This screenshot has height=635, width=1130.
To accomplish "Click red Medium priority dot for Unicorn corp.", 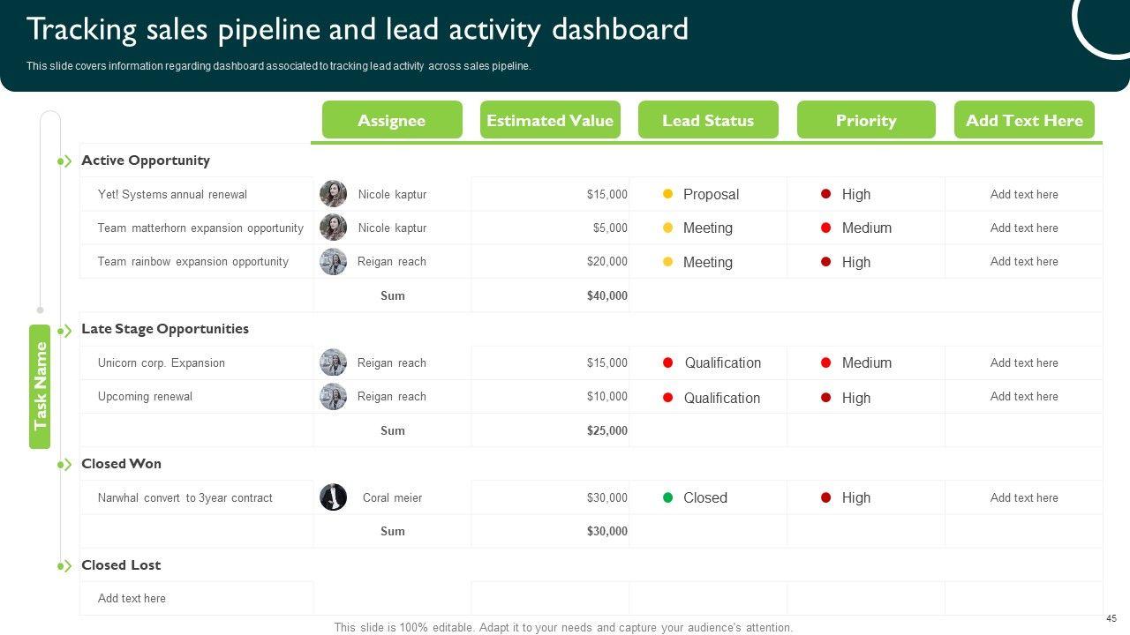I will [x=826, y=362].
